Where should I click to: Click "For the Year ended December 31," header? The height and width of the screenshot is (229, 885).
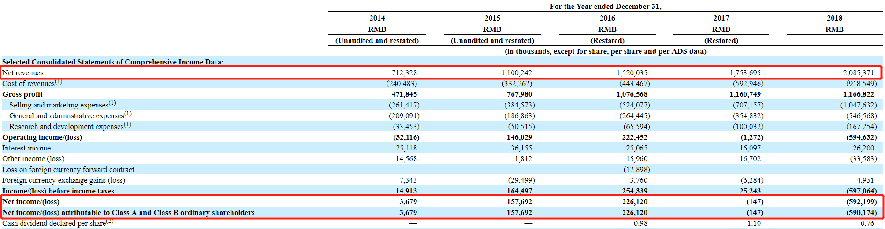point(605,7)
